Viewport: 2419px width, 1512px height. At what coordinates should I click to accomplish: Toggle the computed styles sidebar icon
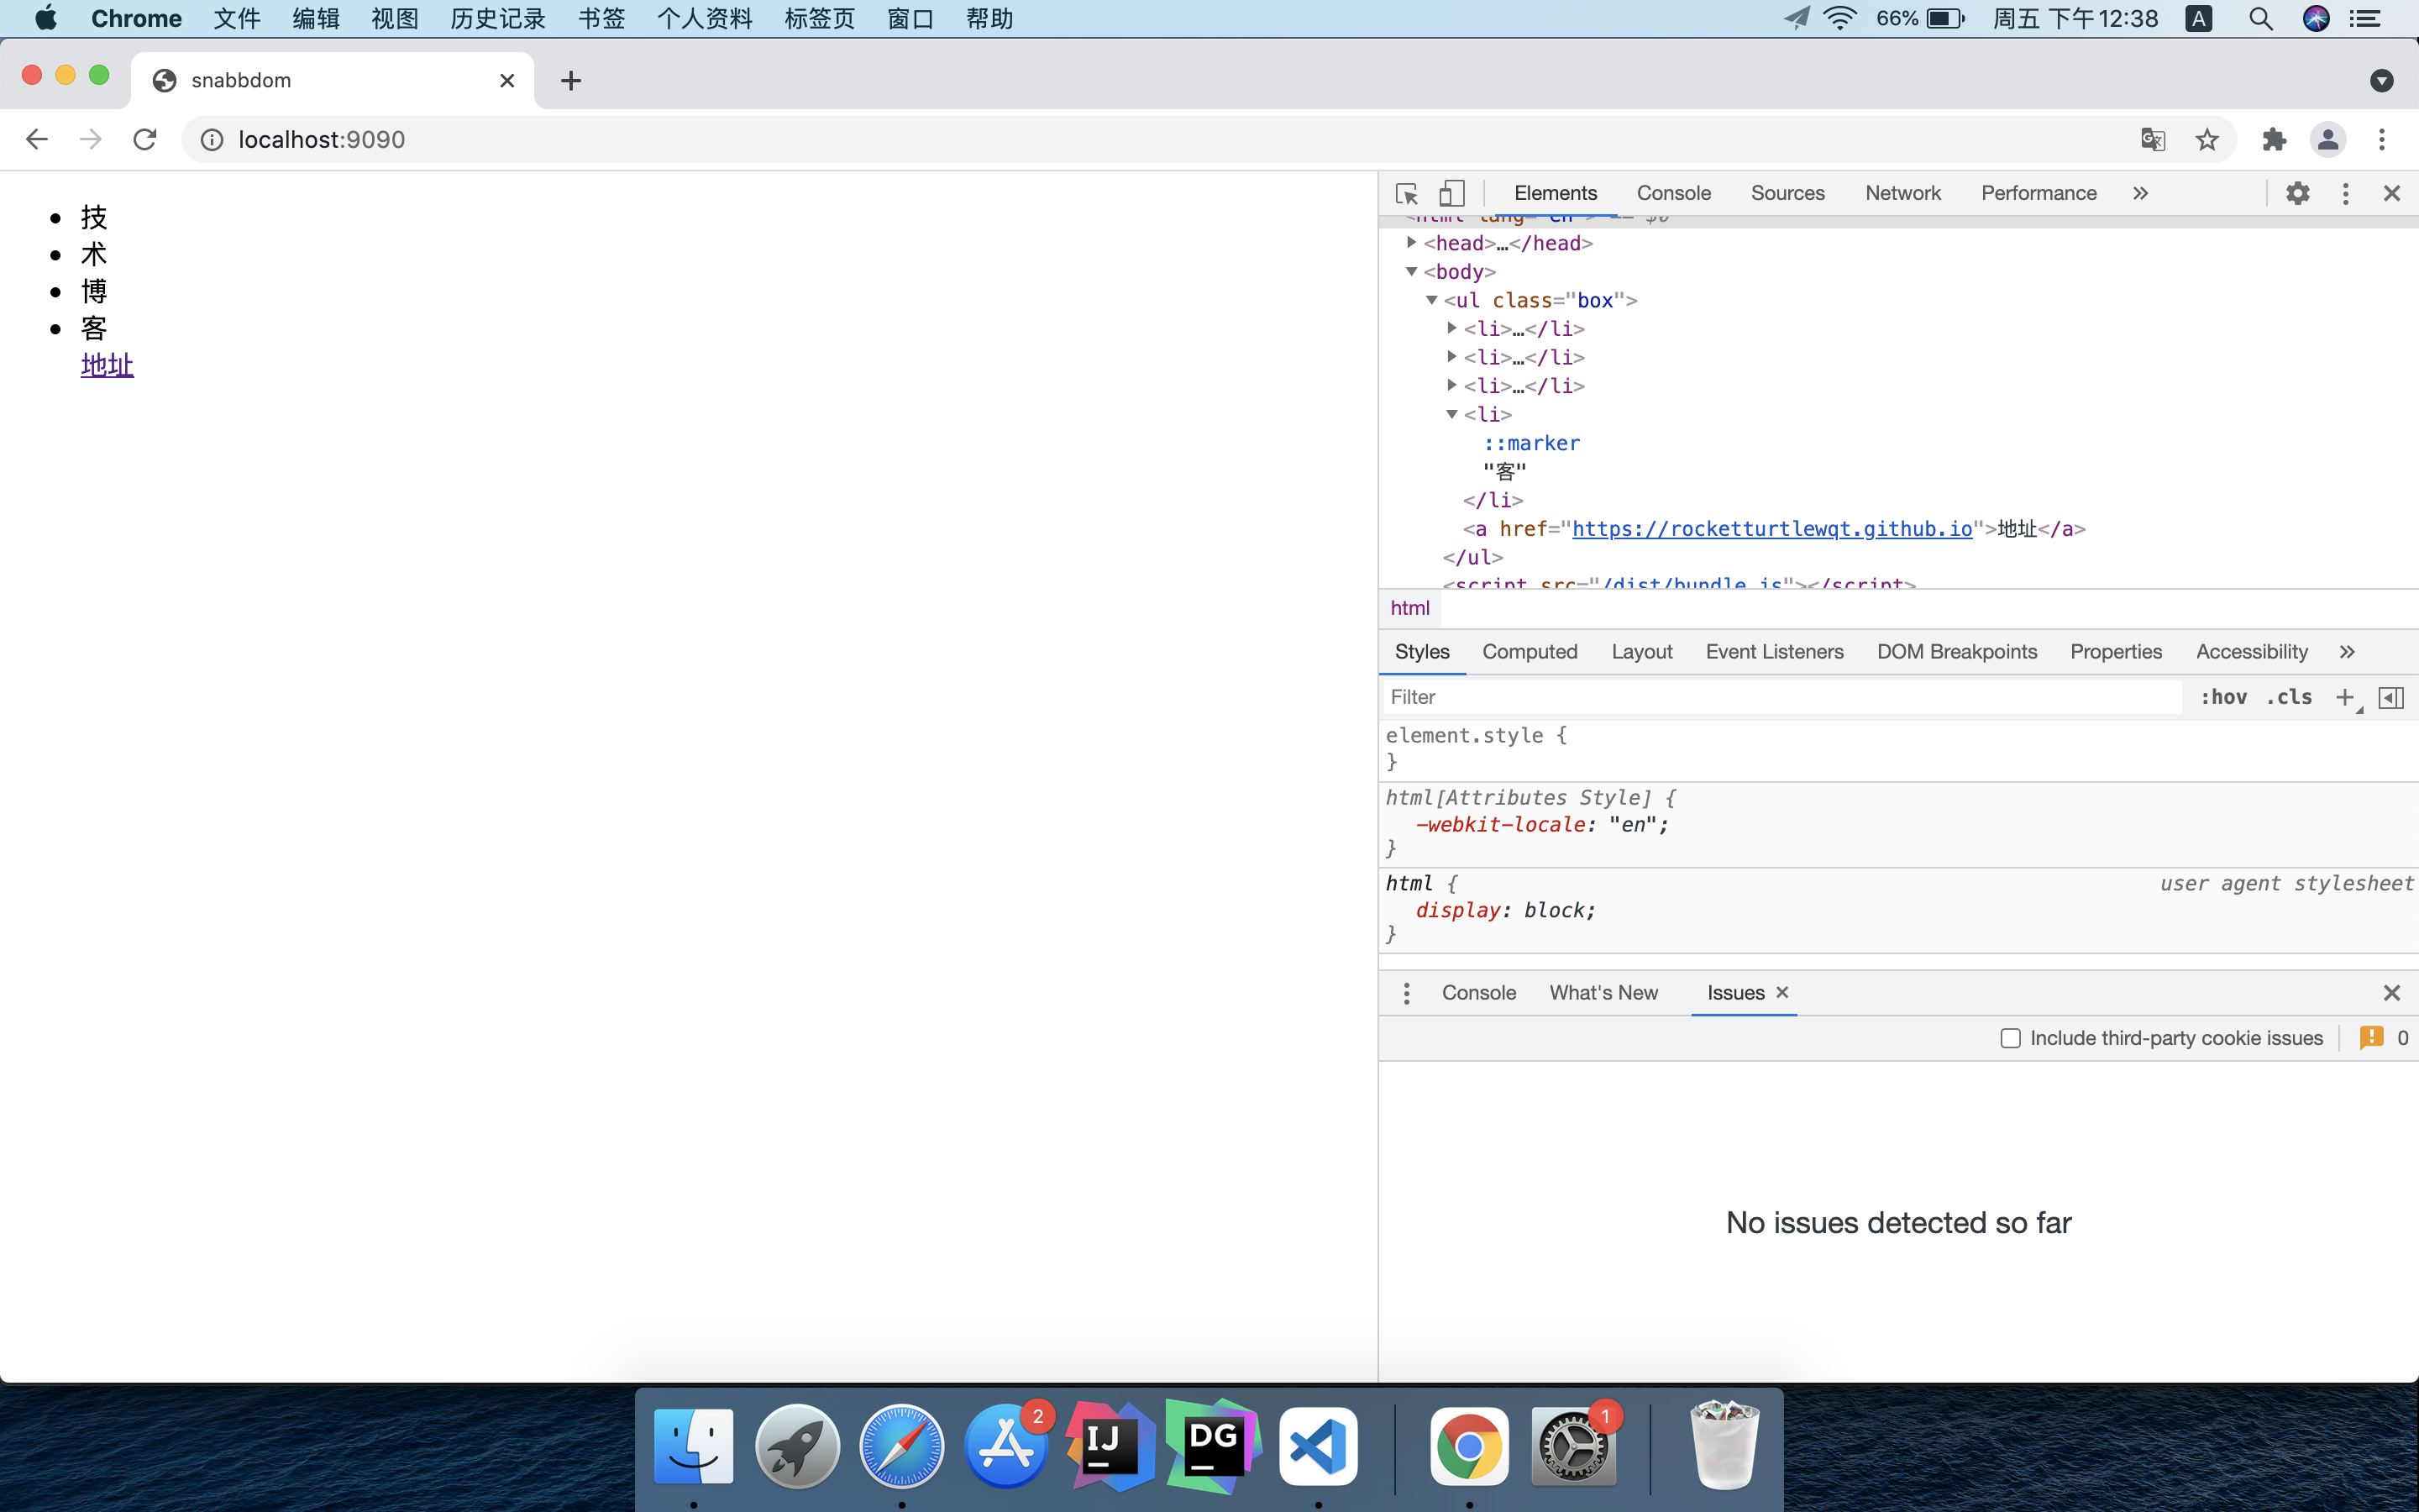2391,697
